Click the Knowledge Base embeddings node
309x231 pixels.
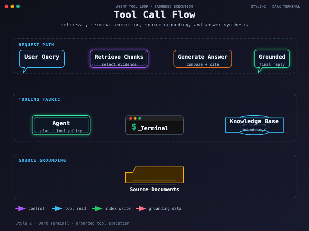(254, 125)
